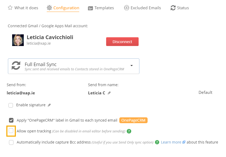The height and width of the screenshot is (157, 226).
Task: Uncheck Apply OnePageCRM label checkbox
Action: coord(11,120)
